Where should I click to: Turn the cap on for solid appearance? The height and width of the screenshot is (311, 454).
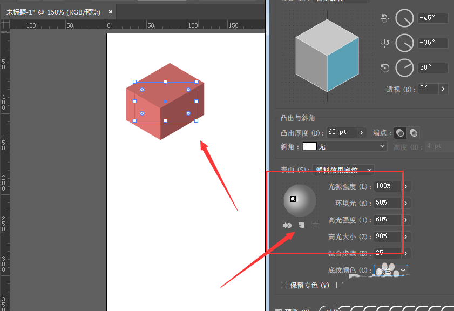tap(400, 133)
